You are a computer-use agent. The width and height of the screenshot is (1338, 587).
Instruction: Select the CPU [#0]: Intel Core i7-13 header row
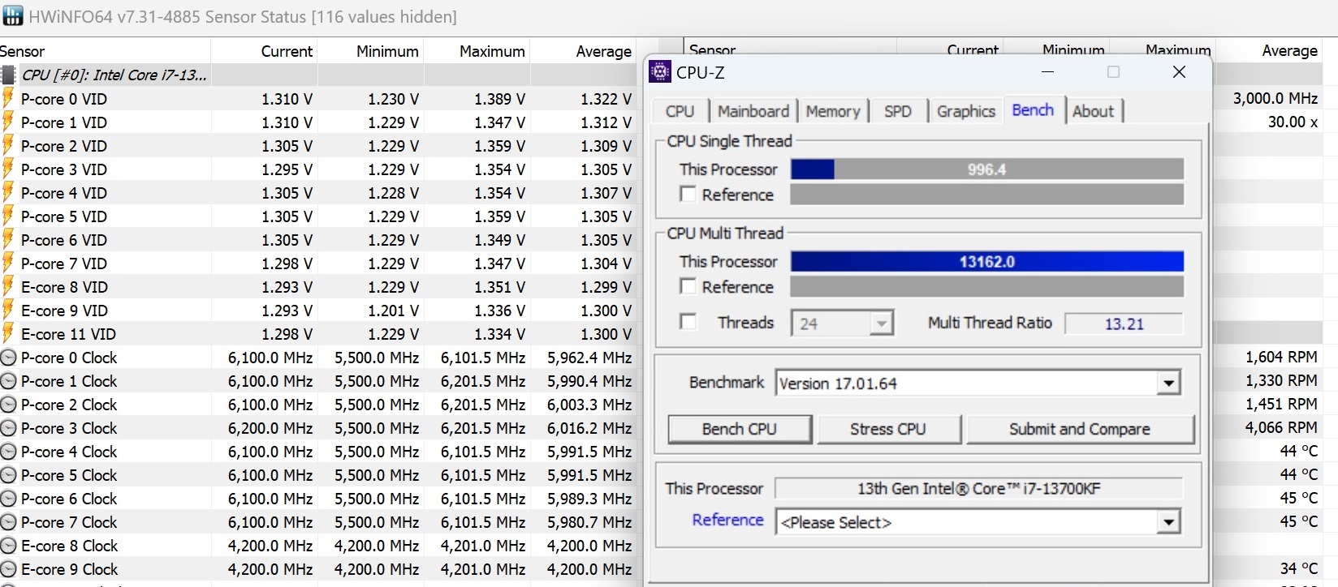click(318, 75)
